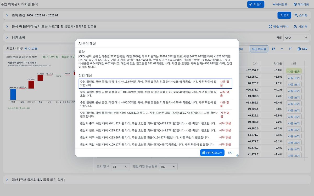Click the descending sort icon beside 요인 워터폴
Screen dimensions: 314x196
click(x=273, y=49)
